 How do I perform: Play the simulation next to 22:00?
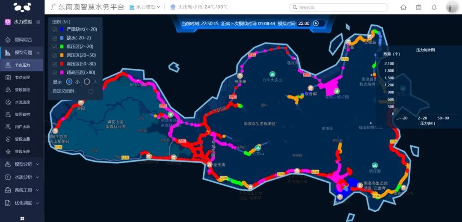tap(316, 24)
